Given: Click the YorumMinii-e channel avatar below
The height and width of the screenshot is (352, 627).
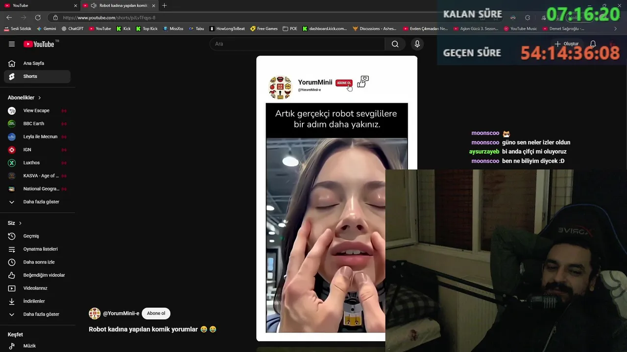Looking at the screenshot, I should click(95, 313).
